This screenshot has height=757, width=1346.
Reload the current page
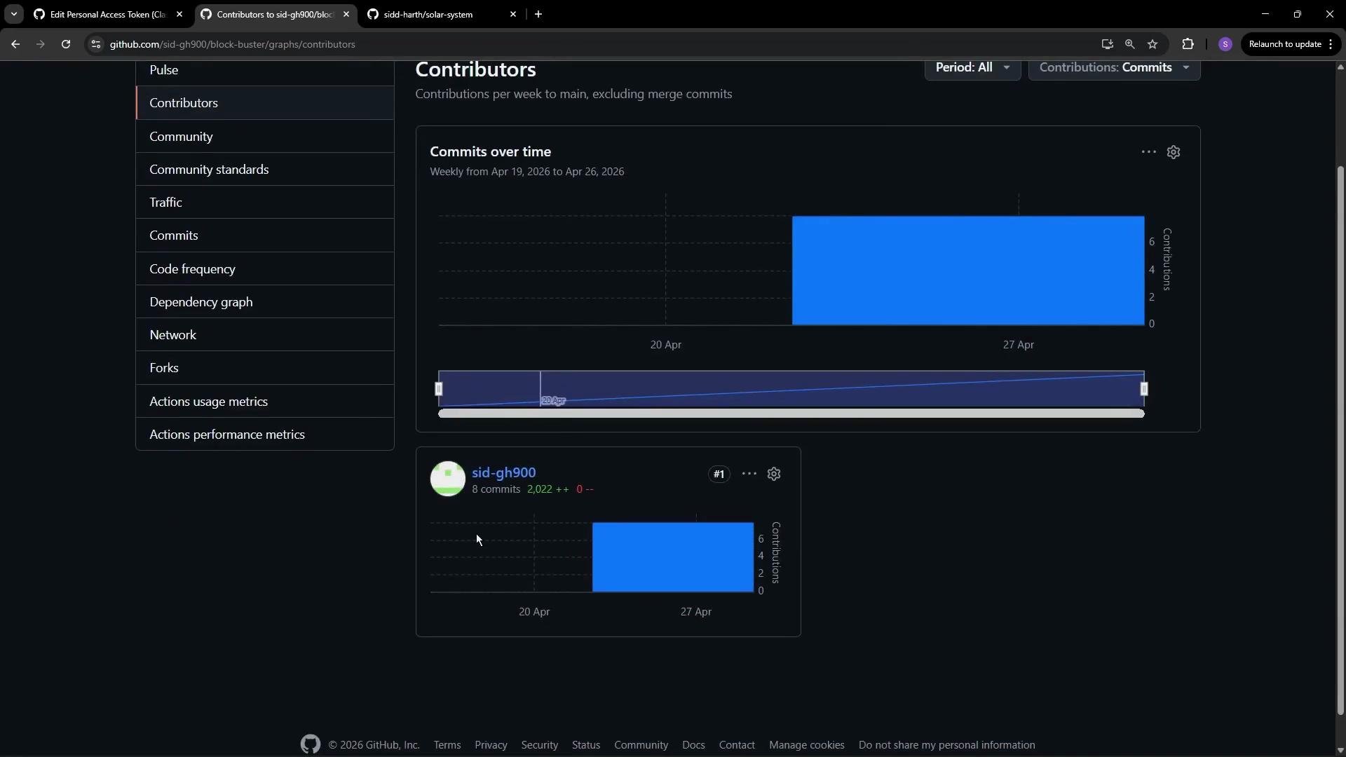pos(66,44)
